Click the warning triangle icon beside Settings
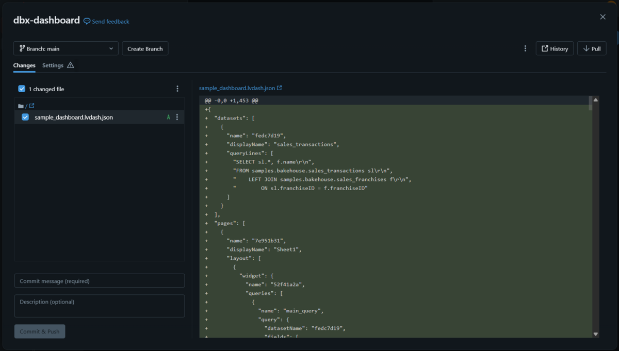619x351 pixels. [71, 65]
